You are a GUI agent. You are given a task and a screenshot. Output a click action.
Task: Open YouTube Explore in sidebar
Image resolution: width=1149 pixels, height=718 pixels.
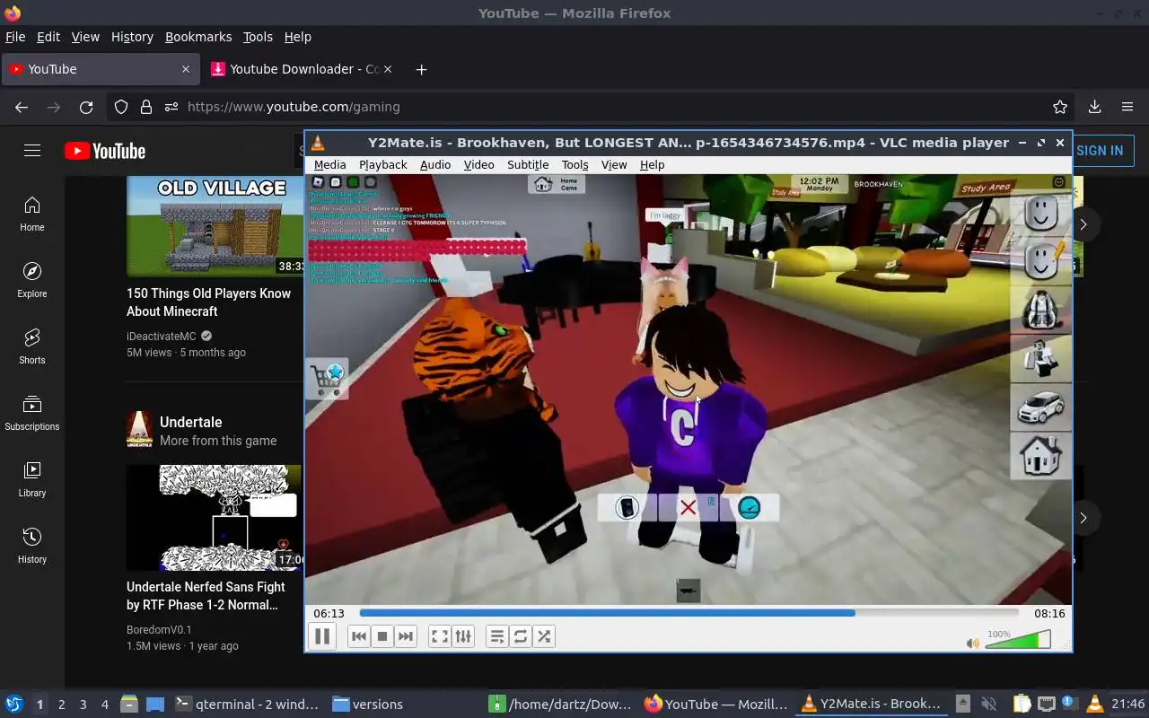[x=32, y=281]
